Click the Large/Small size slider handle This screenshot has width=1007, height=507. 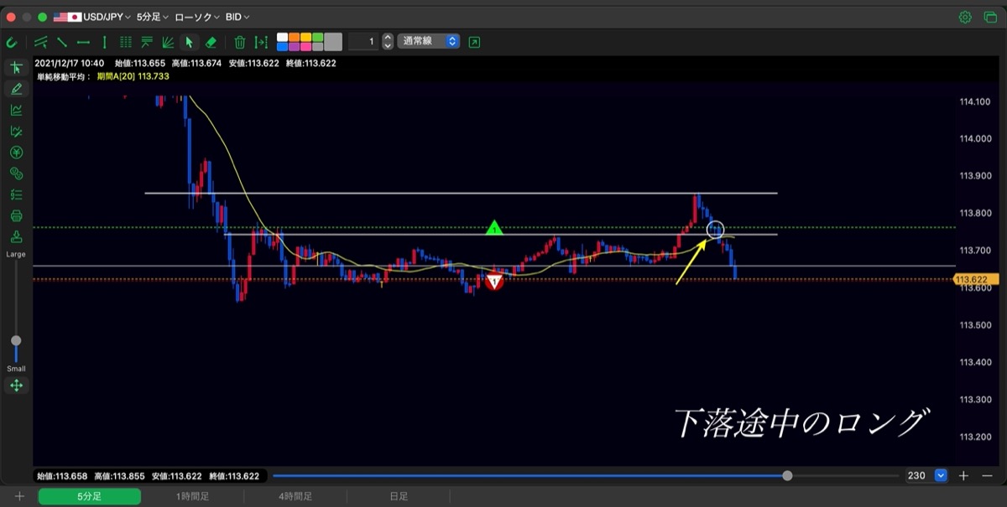[16, 340]
